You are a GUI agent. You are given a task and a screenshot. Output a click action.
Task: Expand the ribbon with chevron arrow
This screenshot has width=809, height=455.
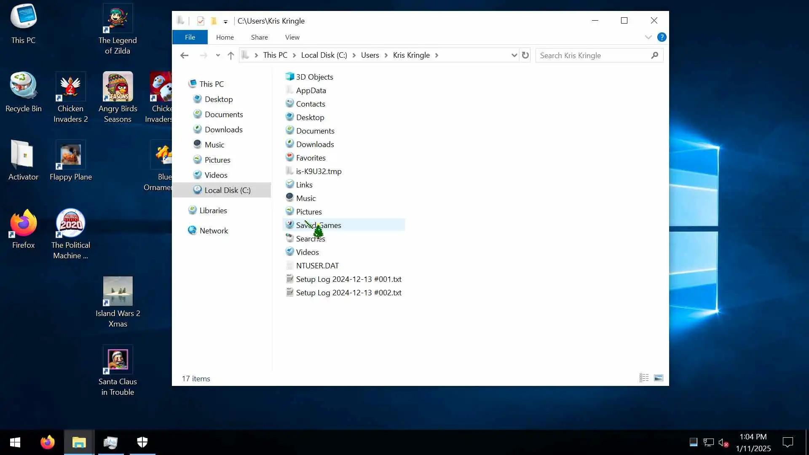648,37
